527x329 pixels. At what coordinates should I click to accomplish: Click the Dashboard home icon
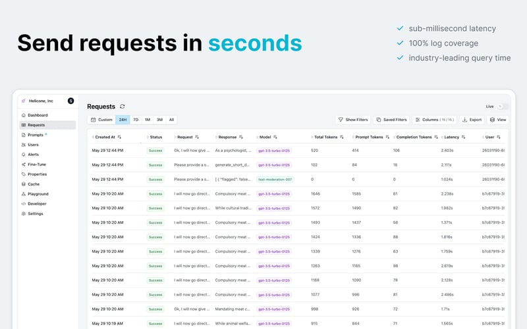point(24,115)
